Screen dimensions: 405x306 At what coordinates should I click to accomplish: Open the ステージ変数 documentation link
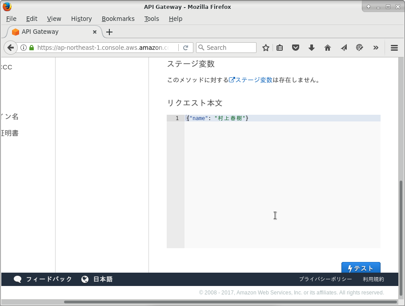coord(251,80)
